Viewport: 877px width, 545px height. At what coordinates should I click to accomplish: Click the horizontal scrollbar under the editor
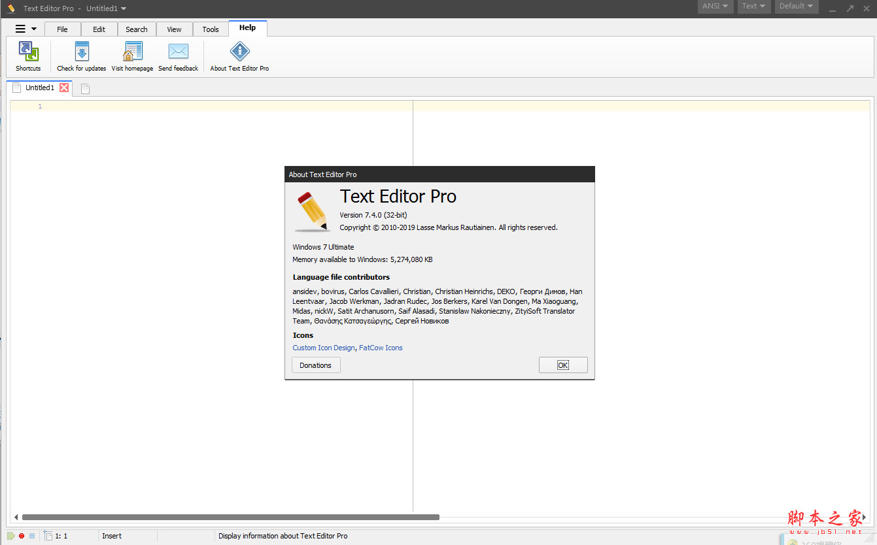(230, 517)
